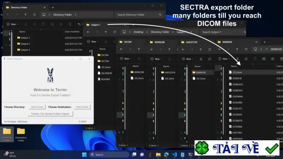283x159 pixels.
Task: Click the Cut scissors icon in 0000B185 window
Action: point(237,59)
